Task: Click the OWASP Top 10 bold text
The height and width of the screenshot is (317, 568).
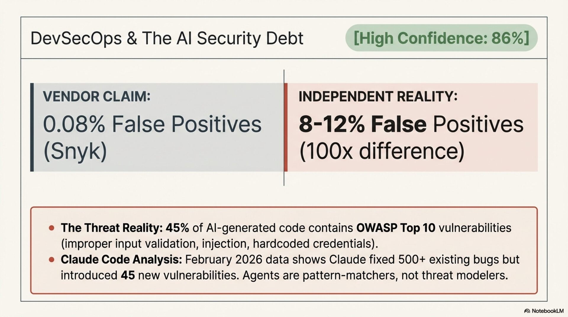Action: click(396, 228)
